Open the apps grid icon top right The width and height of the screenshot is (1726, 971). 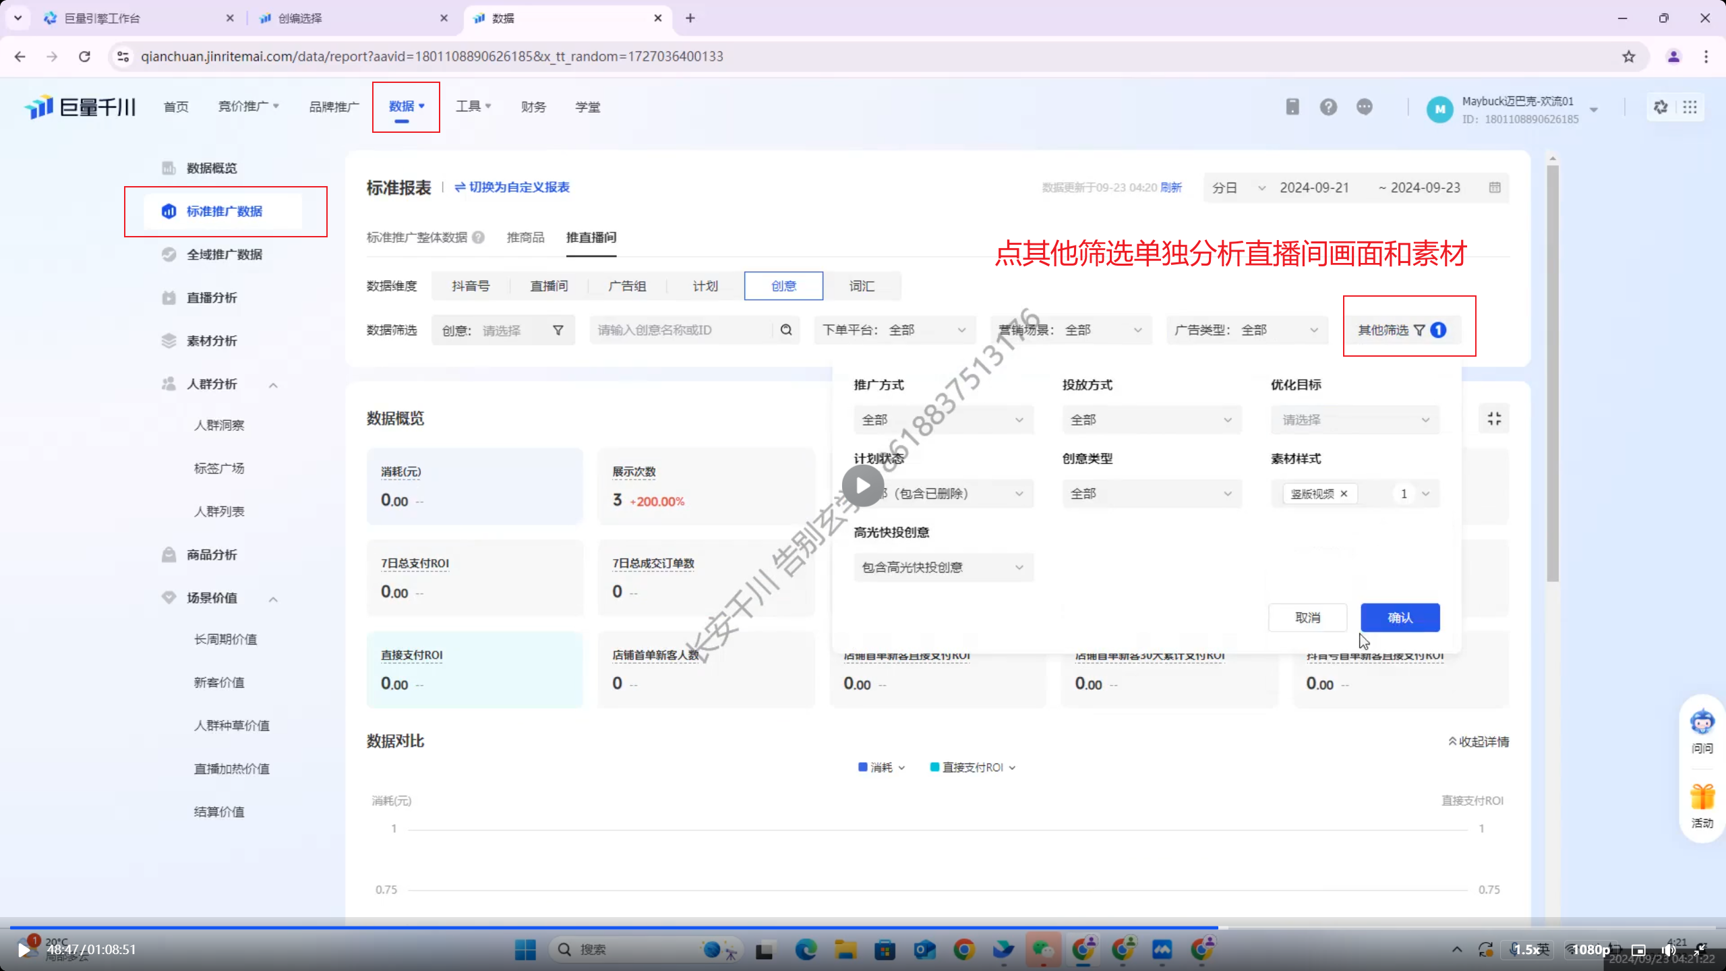pos(1690,107)
